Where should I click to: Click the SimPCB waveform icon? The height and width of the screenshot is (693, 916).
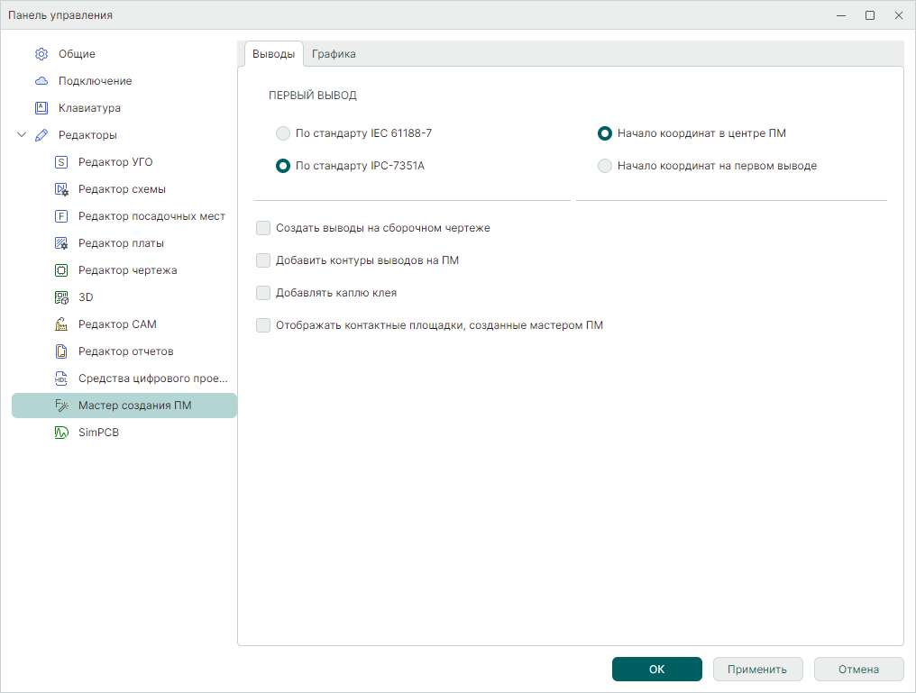(x=61, y=433)
